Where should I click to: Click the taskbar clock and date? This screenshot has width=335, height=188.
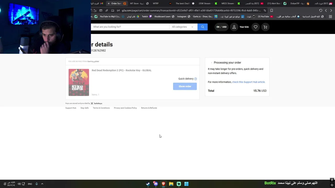click(x=11, y=184)
